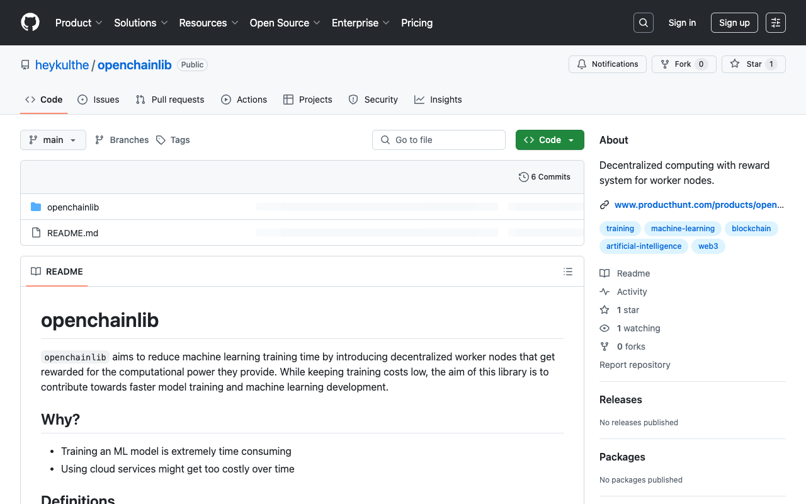Open the appearance settings icon in the header
Screen dimensions: 806x504
click(776, 23)
